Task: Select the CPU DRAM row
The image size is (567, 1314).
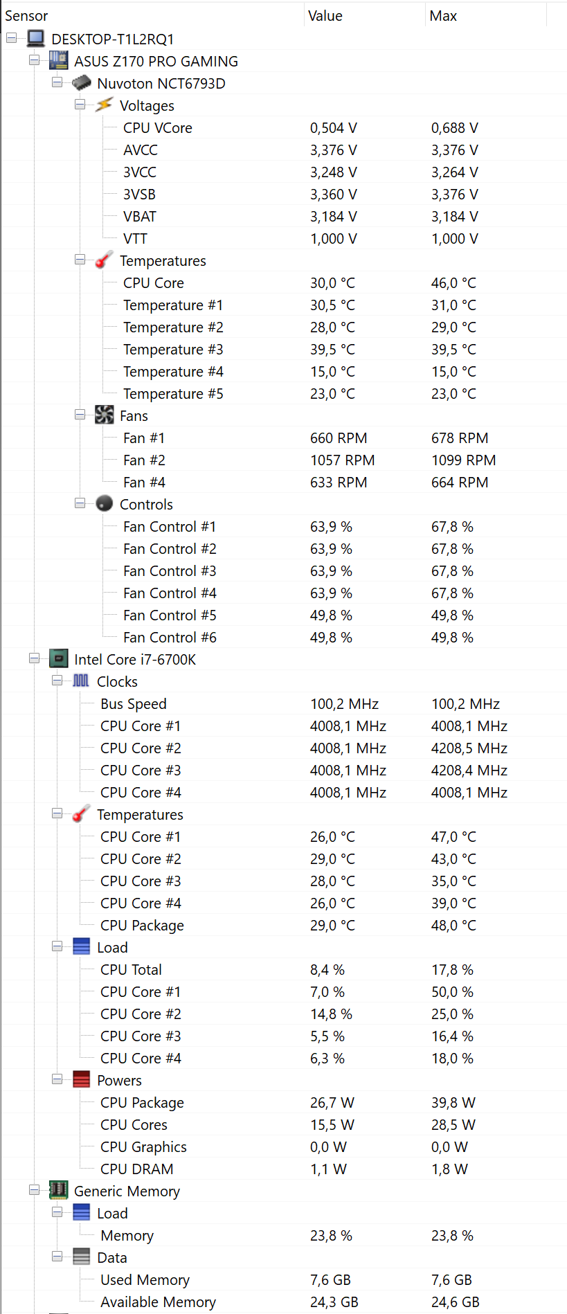Action: click(284, 1169)
